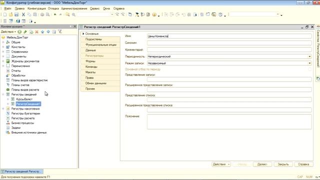The height and width of the screenshot is (180, 320).
Task: Move item down with blue arrow icon
Action: [48, 32]
